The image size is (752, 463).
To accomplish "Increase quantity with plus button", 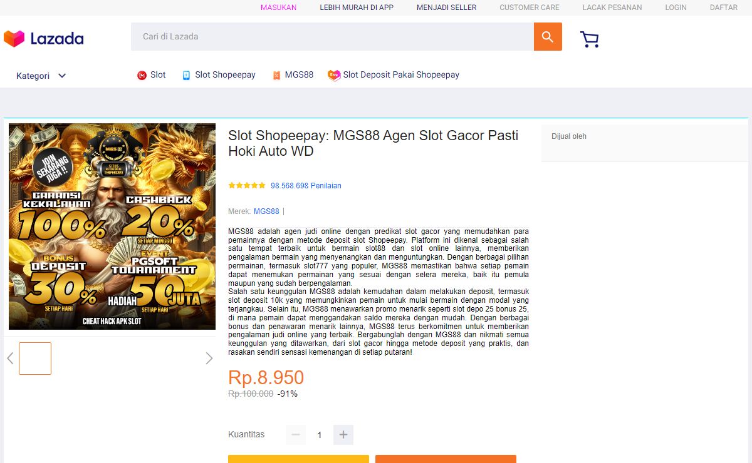I will [343, 435].
